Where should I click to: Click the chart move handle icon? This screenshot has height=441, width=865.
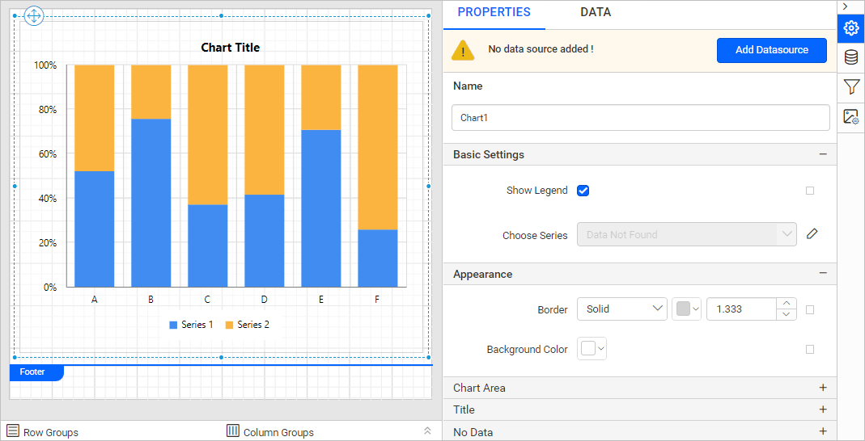[34, 15]
